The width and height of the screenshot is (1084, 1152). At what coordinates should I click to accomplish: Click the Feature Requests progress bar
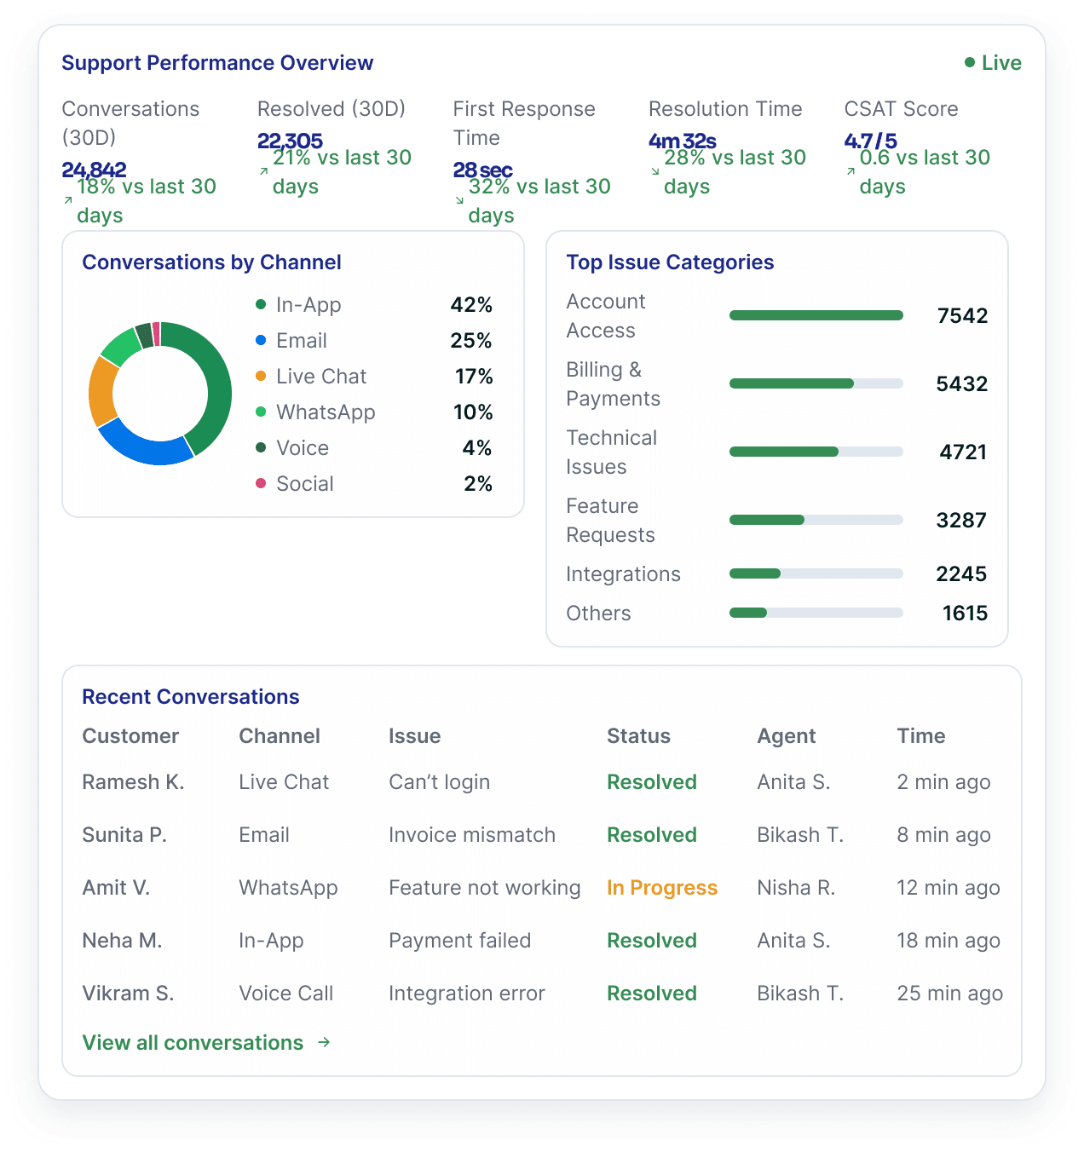click(x=816, y=520)
